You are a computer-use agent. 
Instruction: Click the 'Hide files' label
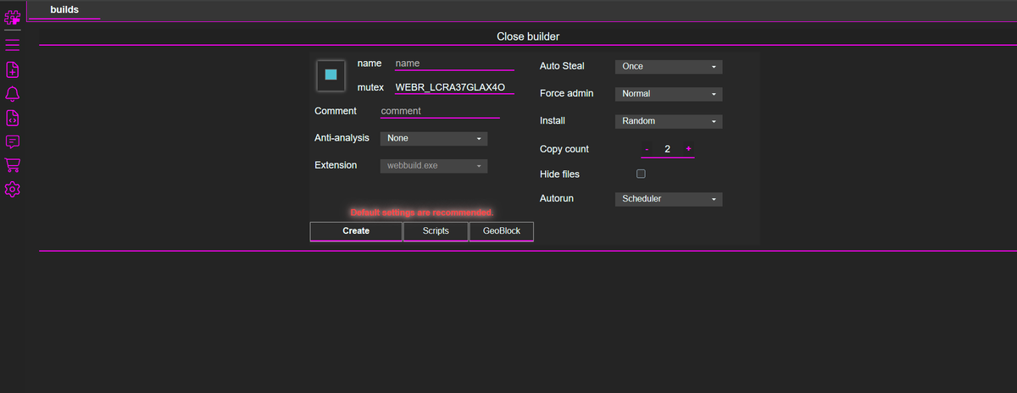tap(560, 174)
